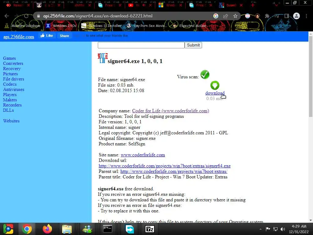Screen dimensions: 313x235
Task: Bookmark this page with the star icon
Action: [235, 16]
